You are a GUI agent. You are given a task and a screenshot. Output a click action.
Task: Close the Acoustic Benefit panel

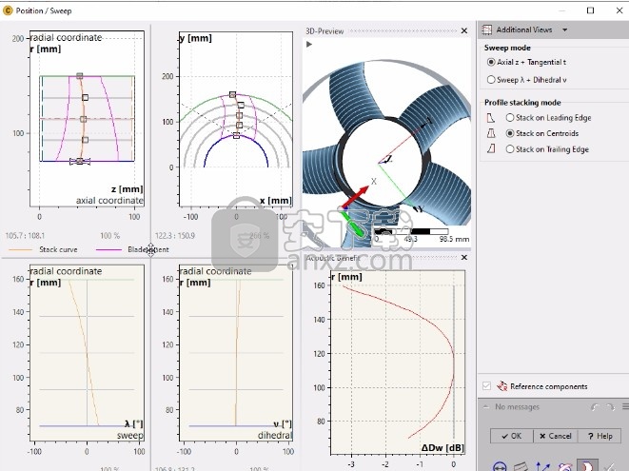pos(464,258)
